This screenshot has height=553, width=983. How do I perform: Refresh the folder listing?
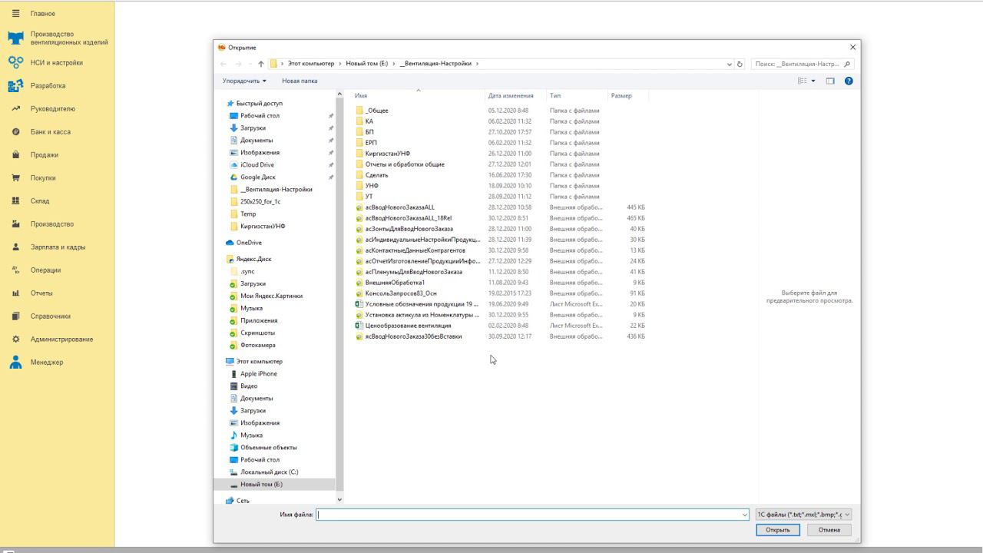(740, 64)
